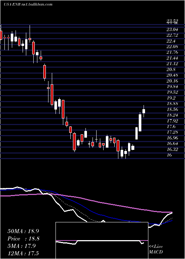Screen dimensions: 185x259
Task: Click the '5MA : 17.9' readout
Action: 21,246
